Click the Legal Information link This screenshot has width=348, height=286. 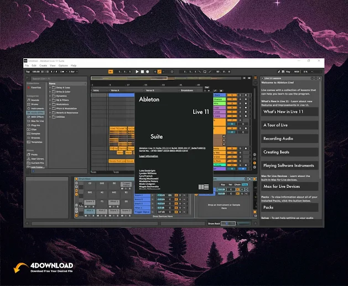point(148,156)
